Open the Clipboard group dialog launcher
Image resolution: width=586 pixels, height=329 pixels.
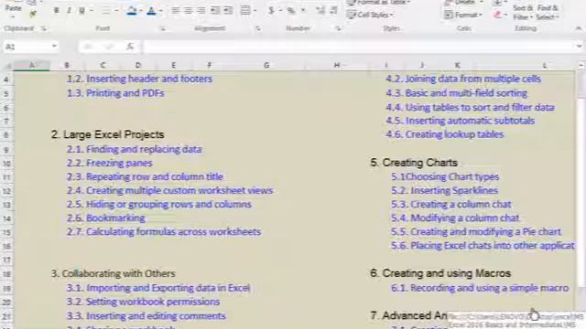[44, 28]
